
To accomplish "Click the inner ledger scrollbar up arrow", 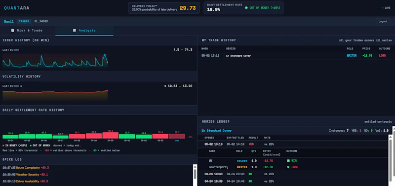I will coord(391,137).
